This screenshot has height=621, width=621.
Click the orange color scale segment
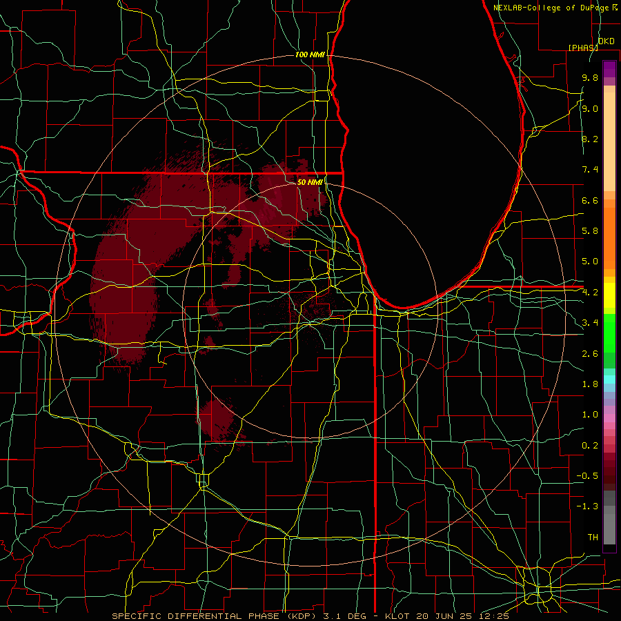click(609, 237)
